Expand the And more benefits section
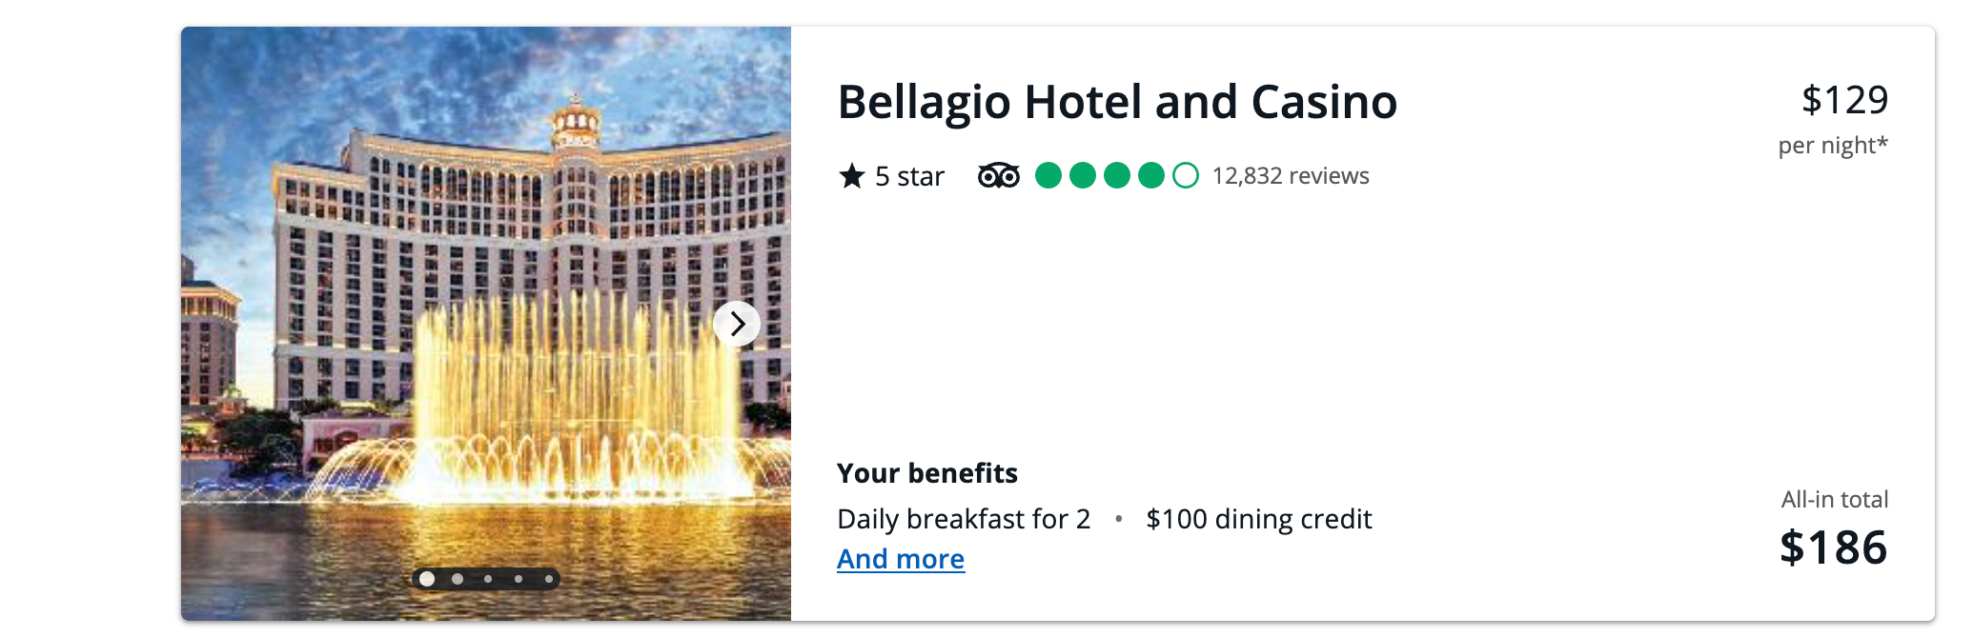 [900, 559]
